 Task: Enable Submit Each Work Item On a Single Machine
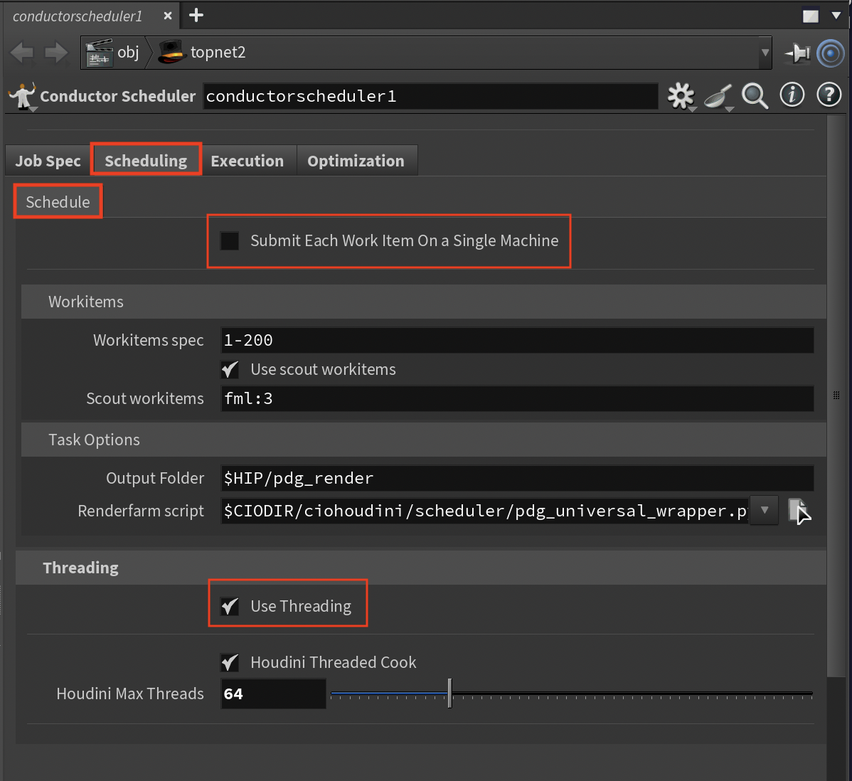(x=229, y=240)
